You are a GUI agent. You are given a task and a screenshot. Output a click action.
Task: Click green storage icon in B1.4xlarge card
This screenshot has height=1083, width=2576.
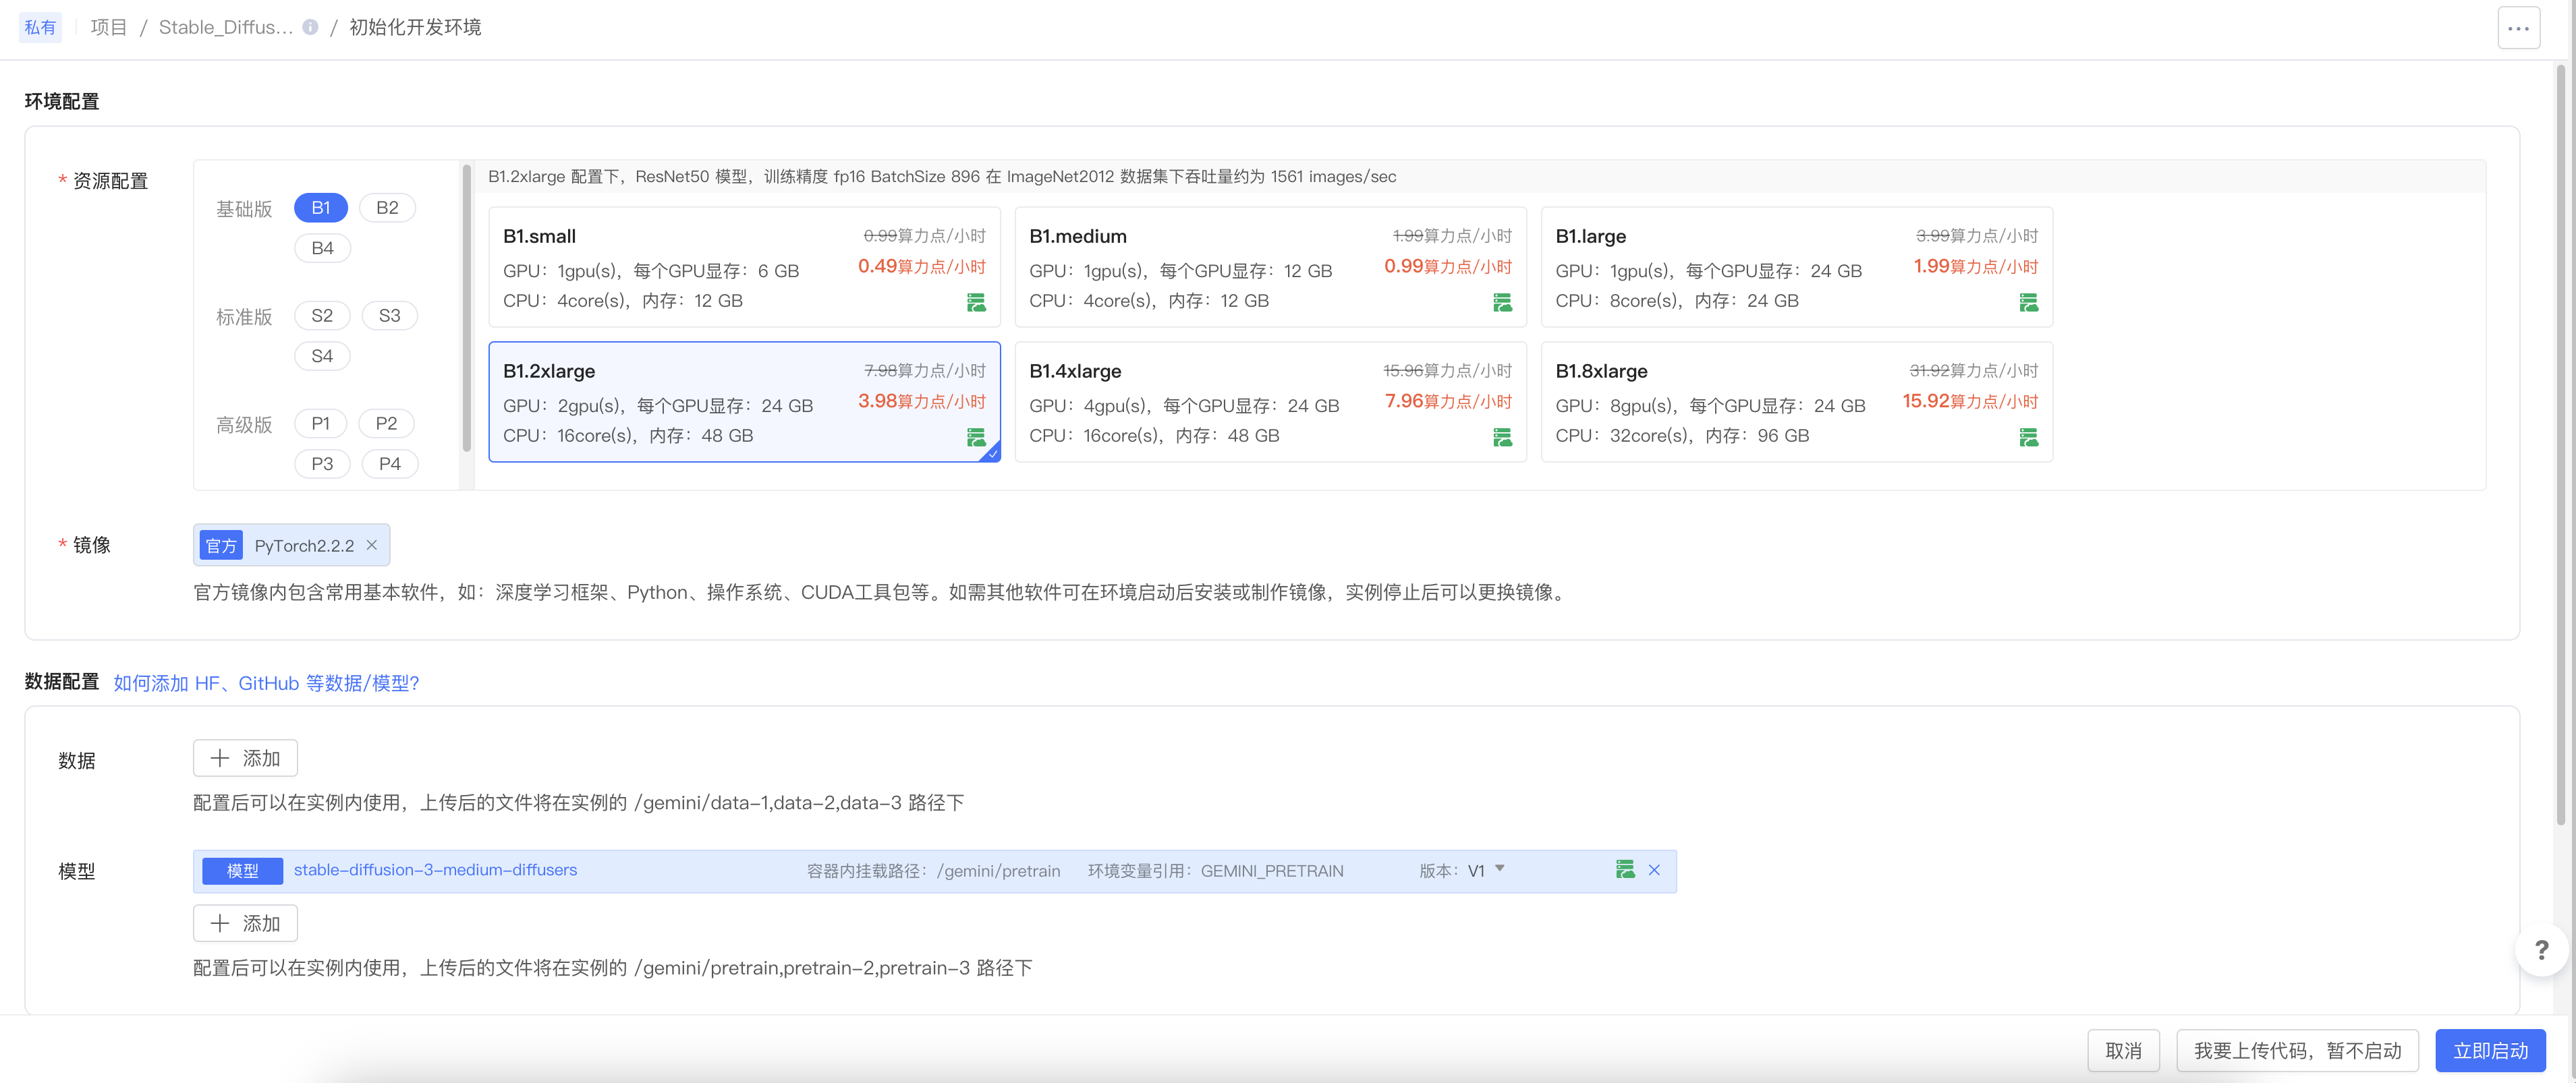(x=1502, y=436)
